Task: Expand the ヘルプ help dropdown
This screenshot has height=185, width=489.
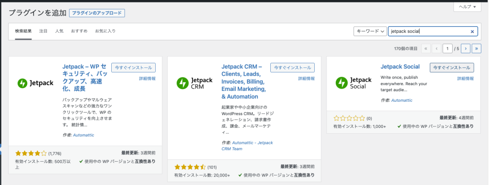Action: click(x=467, y=7)
